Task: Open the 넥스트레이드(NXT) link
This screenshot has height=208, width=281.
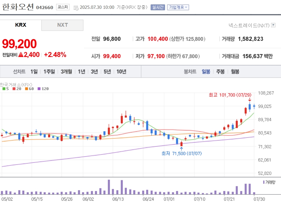Action: (x=249, y=25)
